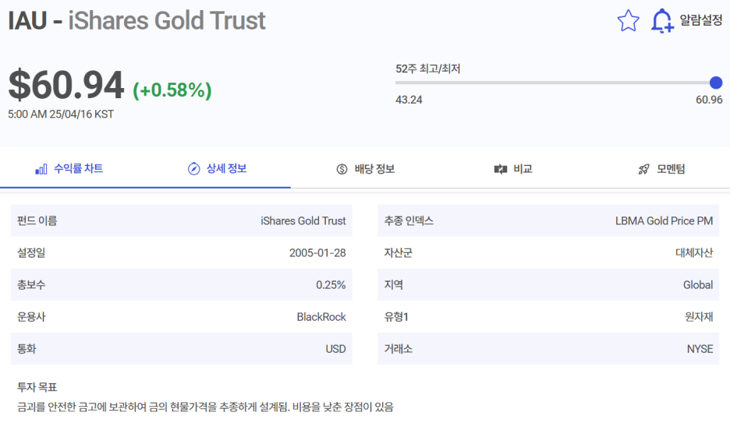This screenshot has width=730, height=444.
Task: Add IAU to favorites with star icon
Action: tap(628, 20)
